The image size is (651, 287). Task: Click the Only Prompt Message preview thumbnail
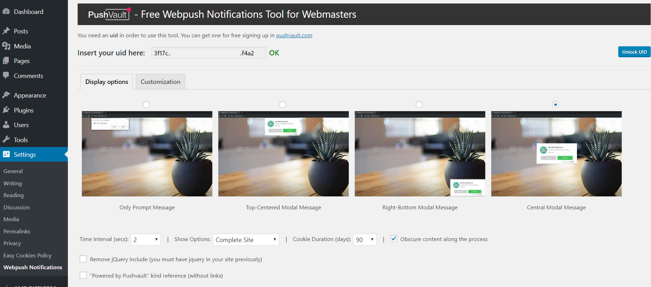[x=147, y=154]
